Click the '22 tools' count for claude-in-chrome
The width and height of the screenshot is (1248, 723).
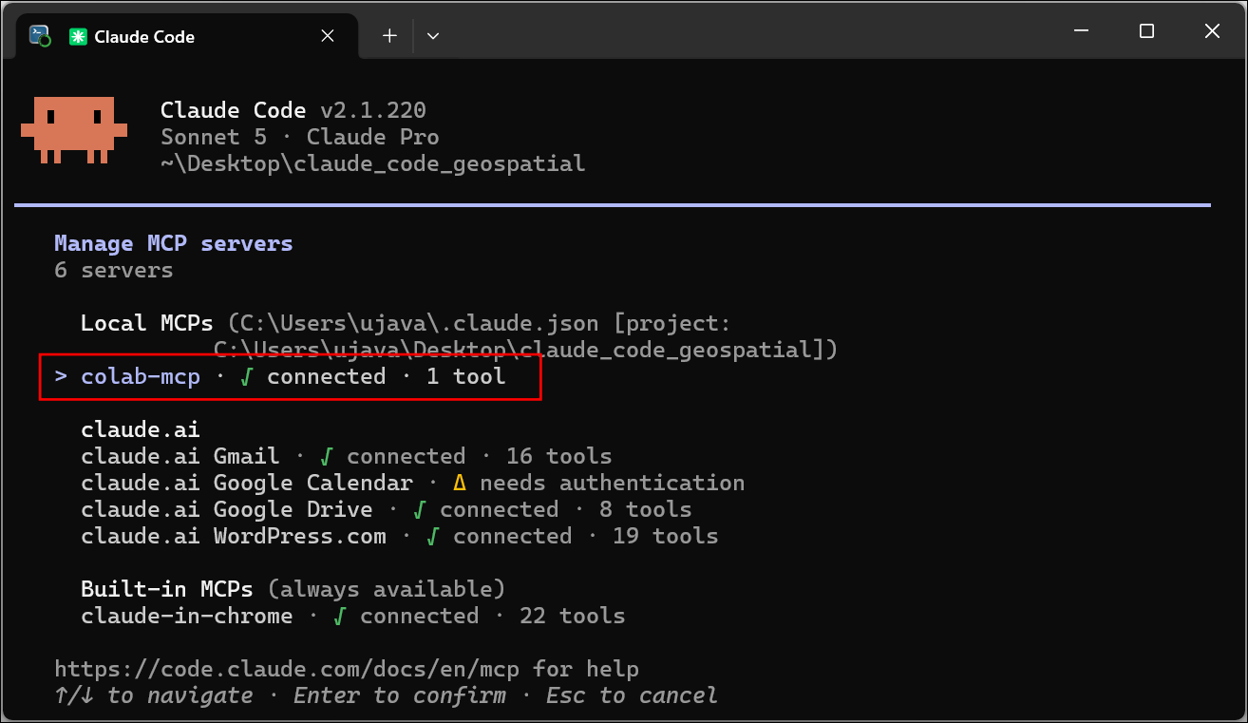point(573,617)
